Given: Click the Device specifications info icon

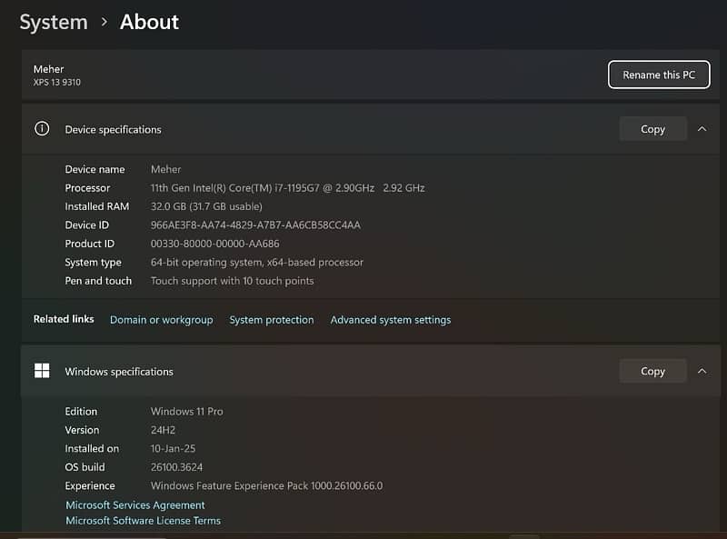Looking at the screenshot, I should click(x=42, y=128).
